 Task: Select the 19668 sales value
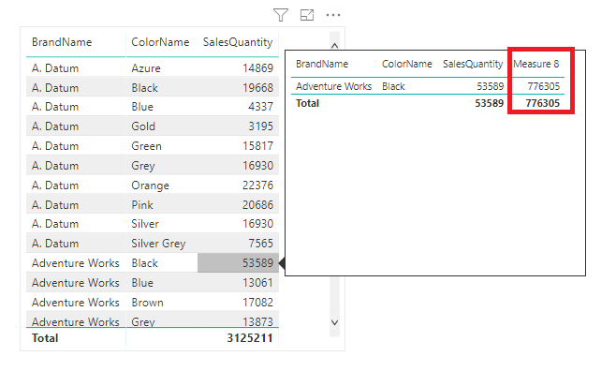click(257, 88)
